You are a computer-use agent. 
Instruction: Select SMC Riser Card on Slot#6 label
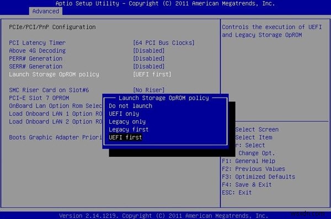pyautogui.click(x=49, y=90)
